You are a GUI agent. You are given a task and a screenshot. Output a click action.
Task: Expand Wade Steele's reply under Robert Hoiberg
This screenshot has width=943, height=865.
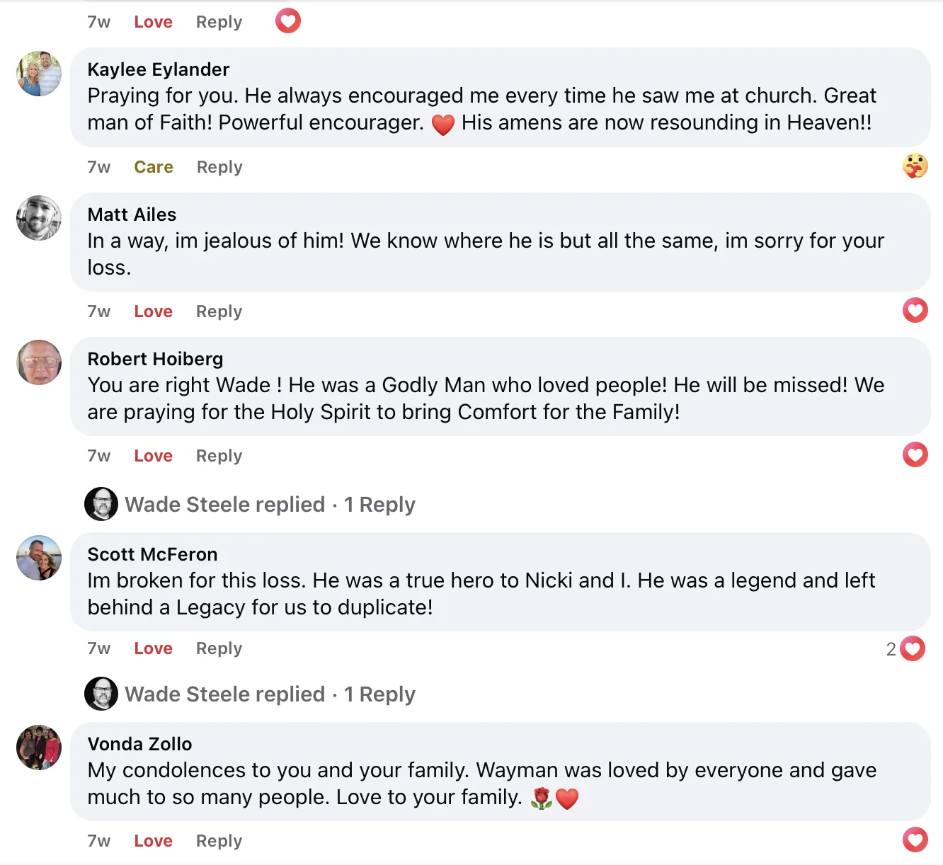coord(270,505)
